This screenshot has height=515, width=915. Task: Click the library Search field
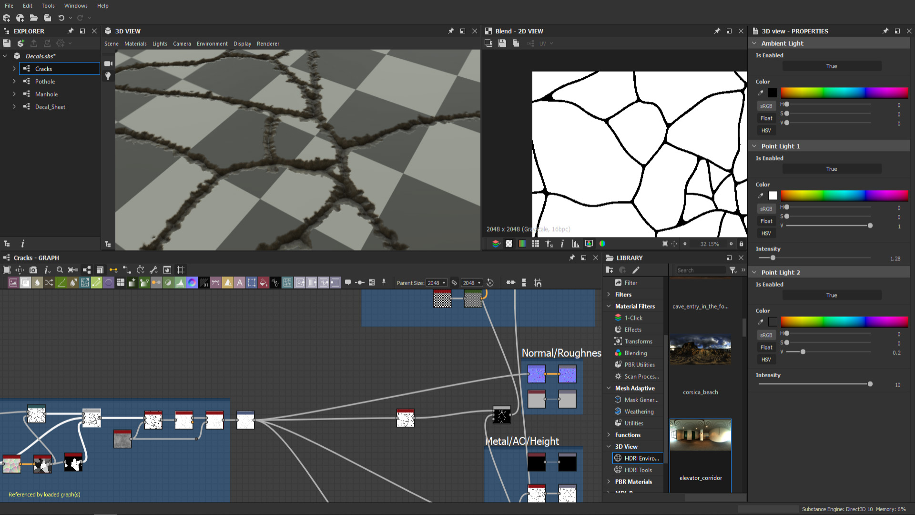[x=701, y=270]
